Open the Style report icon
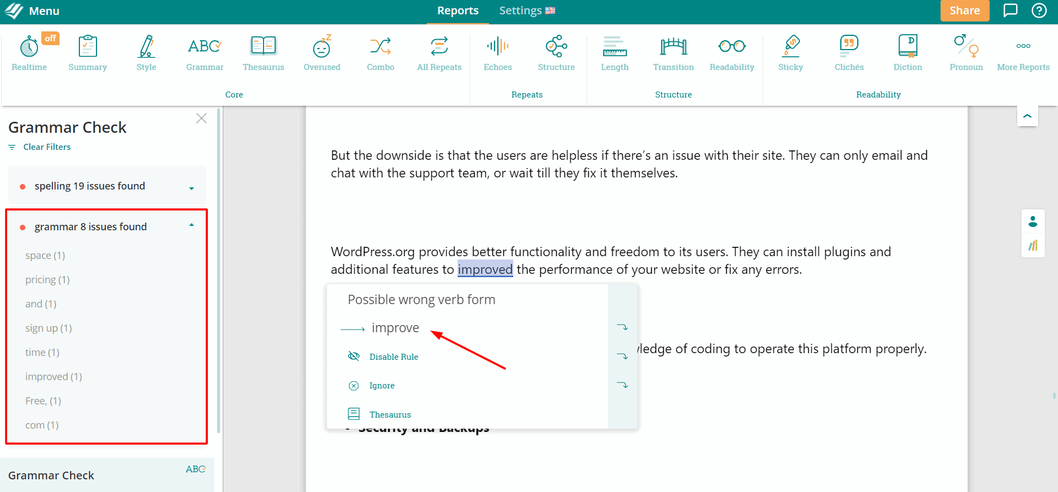This screenshot has height=492, width=1058. coord(146,53)
